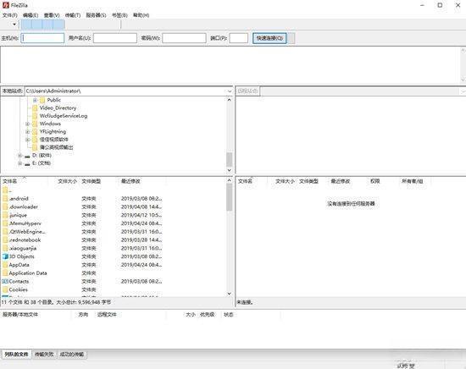Expand the Public folder node
This screenshot has height=369, width=466.
(35, 100)
